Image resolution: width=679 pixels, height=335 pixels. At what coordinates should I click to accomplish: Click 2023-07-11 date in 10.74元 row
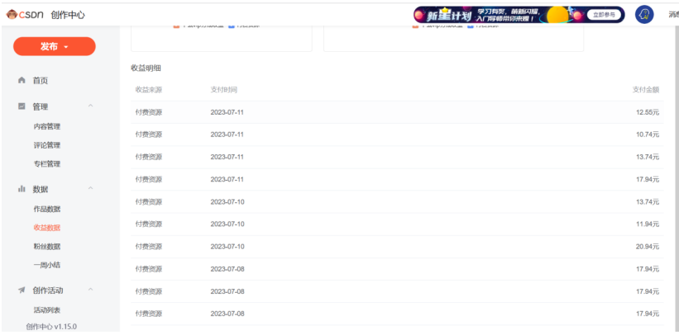(x=227, y=134)
